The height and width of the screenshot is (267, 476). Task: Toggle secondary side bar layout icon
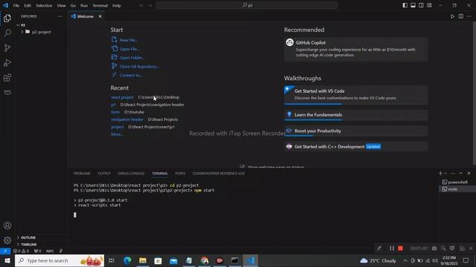(x=421, y=5)
